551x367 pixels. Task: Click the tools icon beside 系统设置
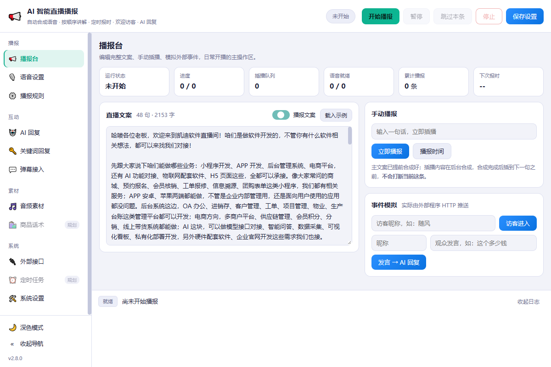(x=12, y=298)
